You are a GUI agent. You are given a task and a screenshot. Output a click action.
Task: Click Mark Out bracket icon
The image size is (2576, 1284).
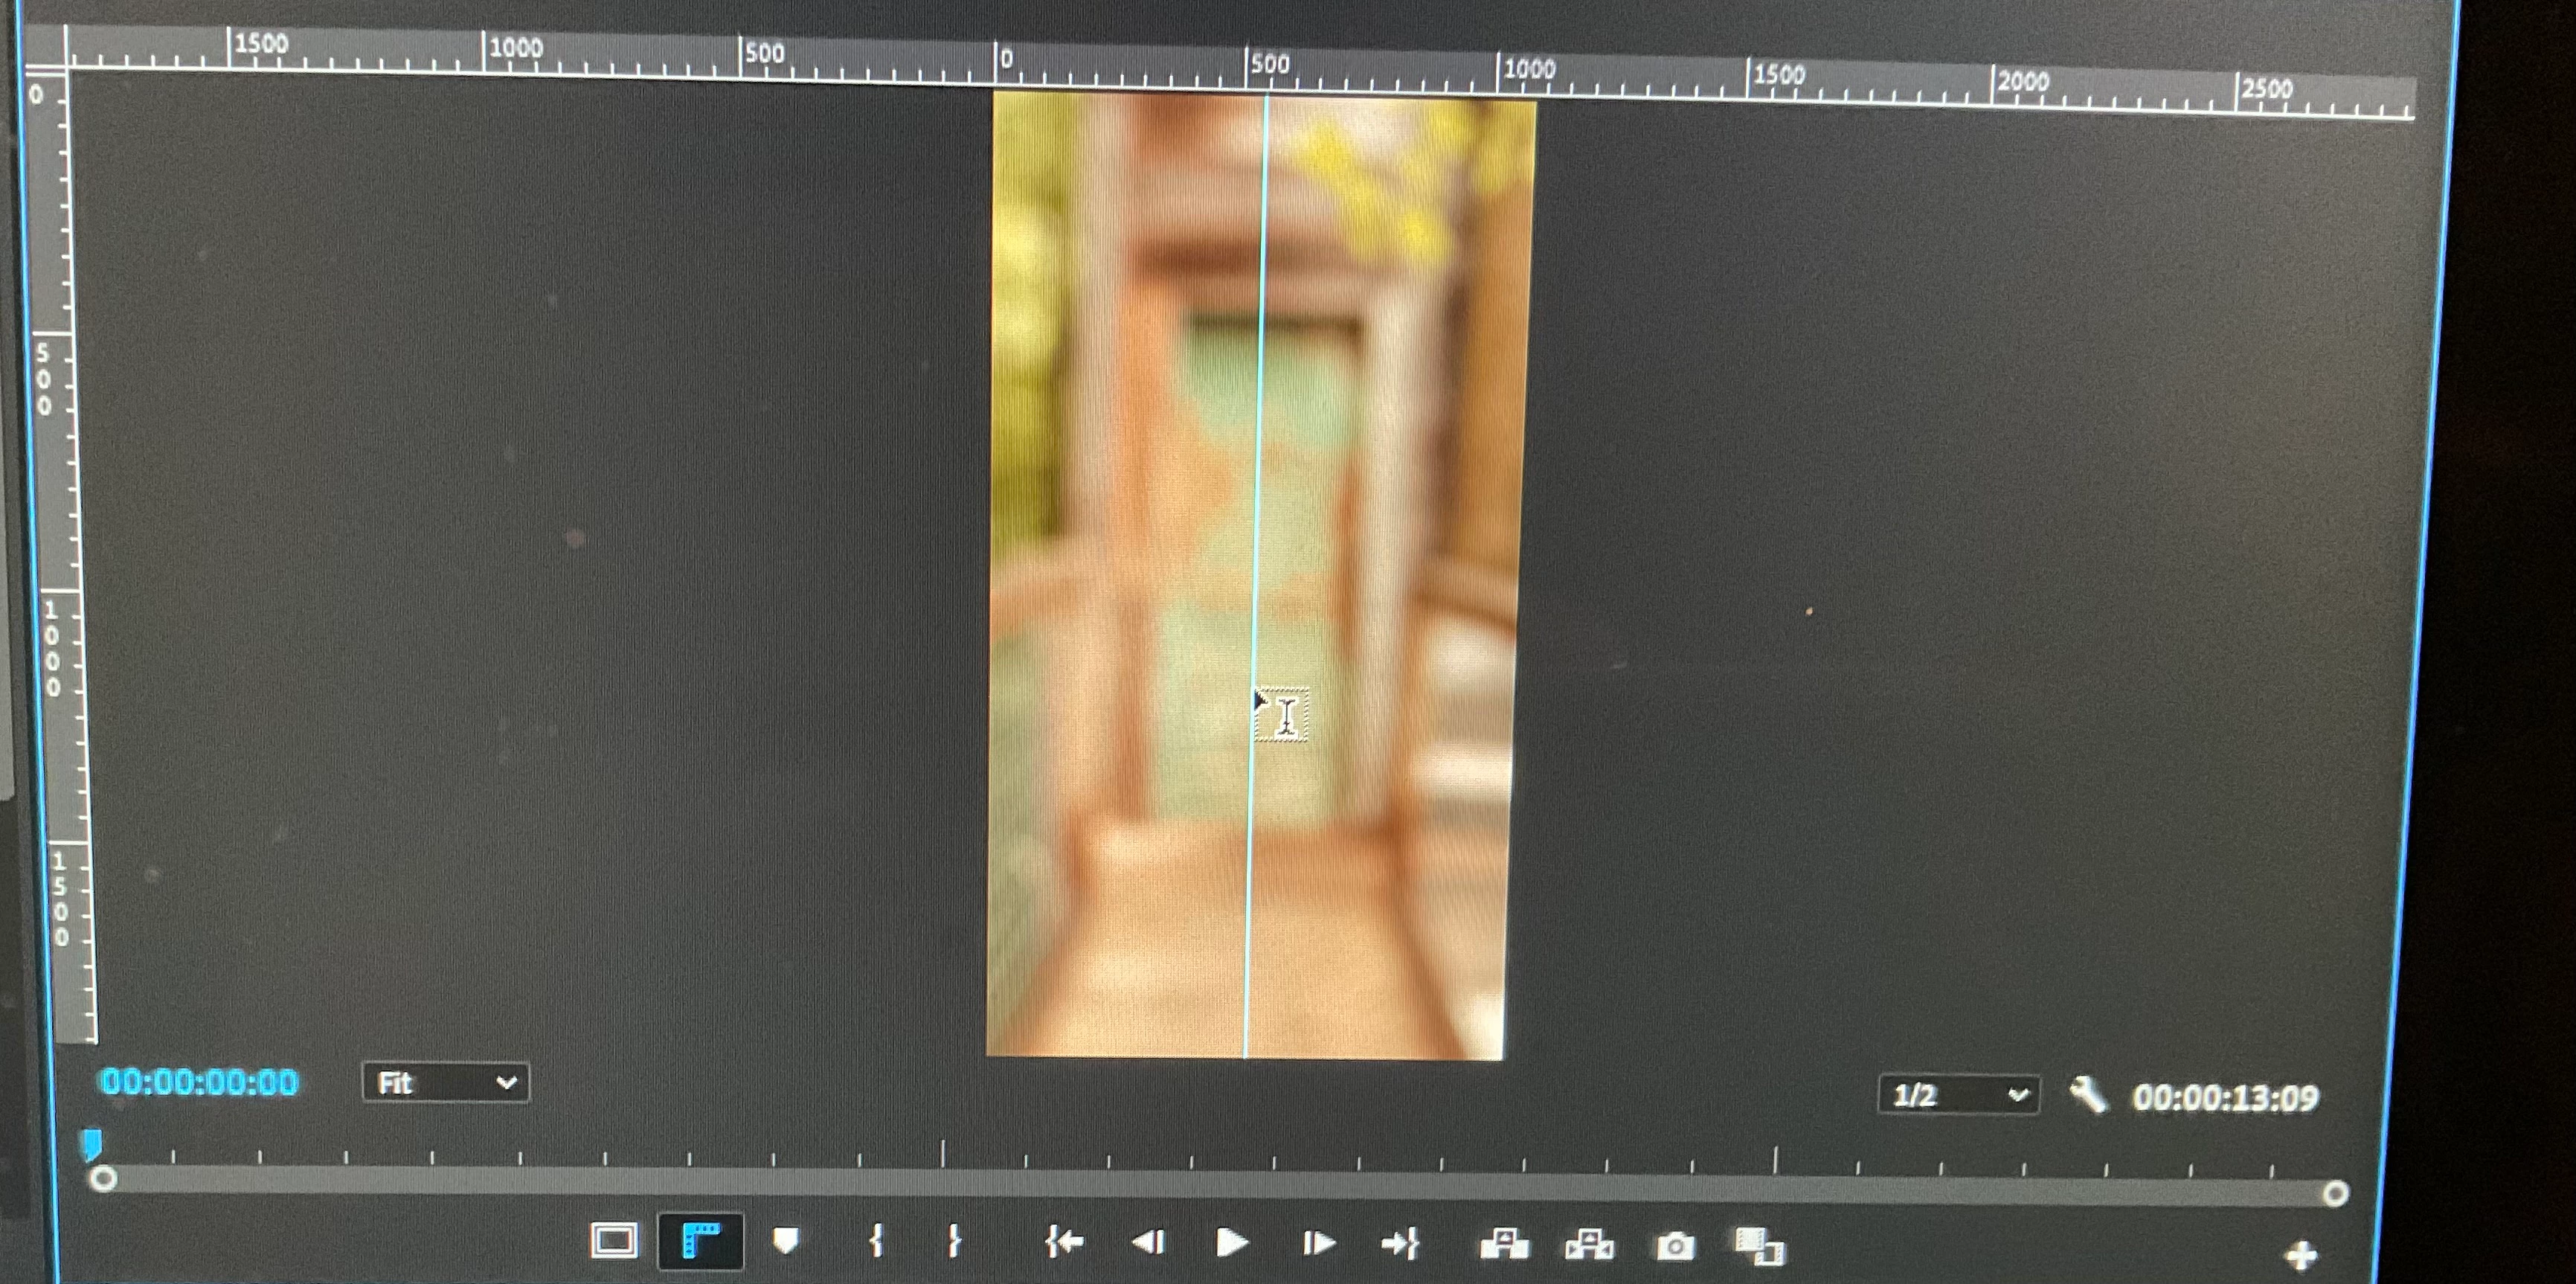pyautogui.click(x=954, y=1241)
